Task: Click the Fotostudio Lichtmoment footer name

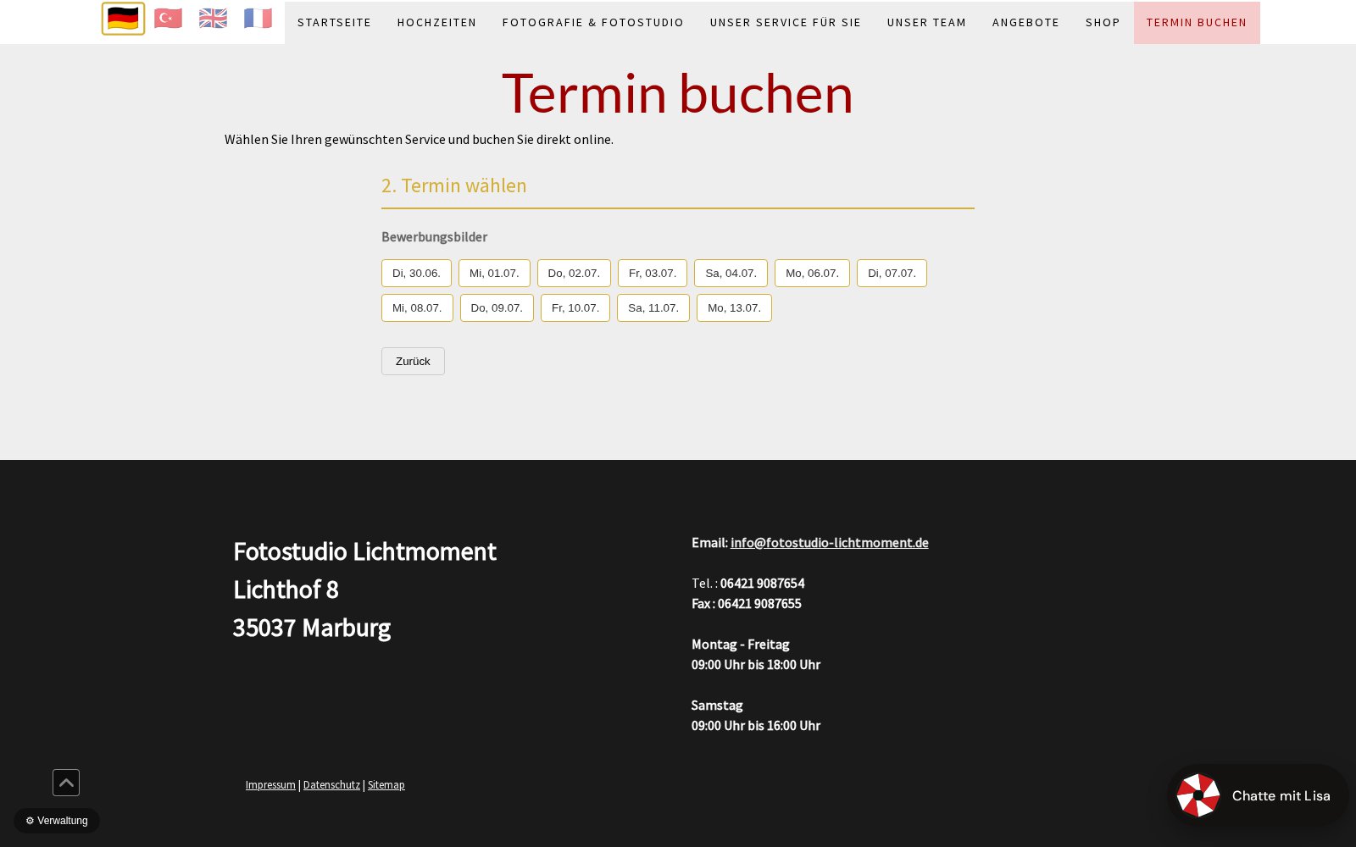Action: [364, 551]
